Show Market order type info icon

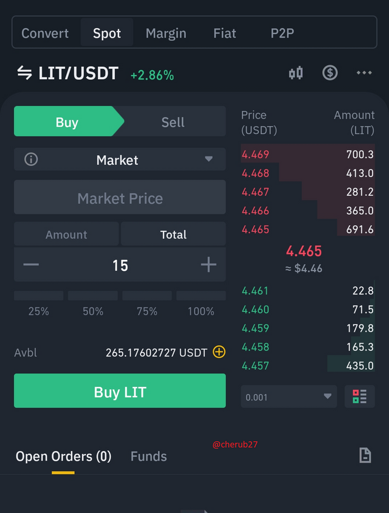click(31, 159)
